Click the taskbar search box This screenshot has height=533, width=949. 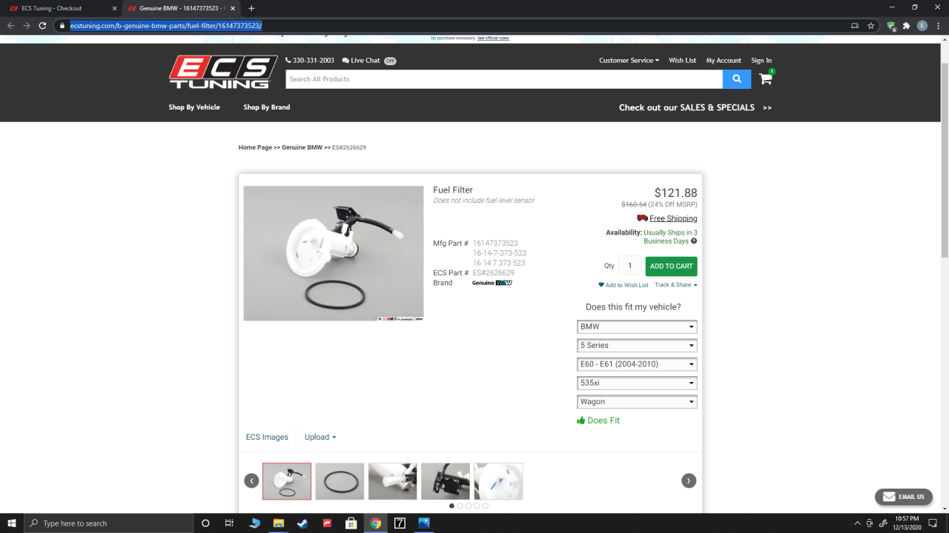(108, 523)
